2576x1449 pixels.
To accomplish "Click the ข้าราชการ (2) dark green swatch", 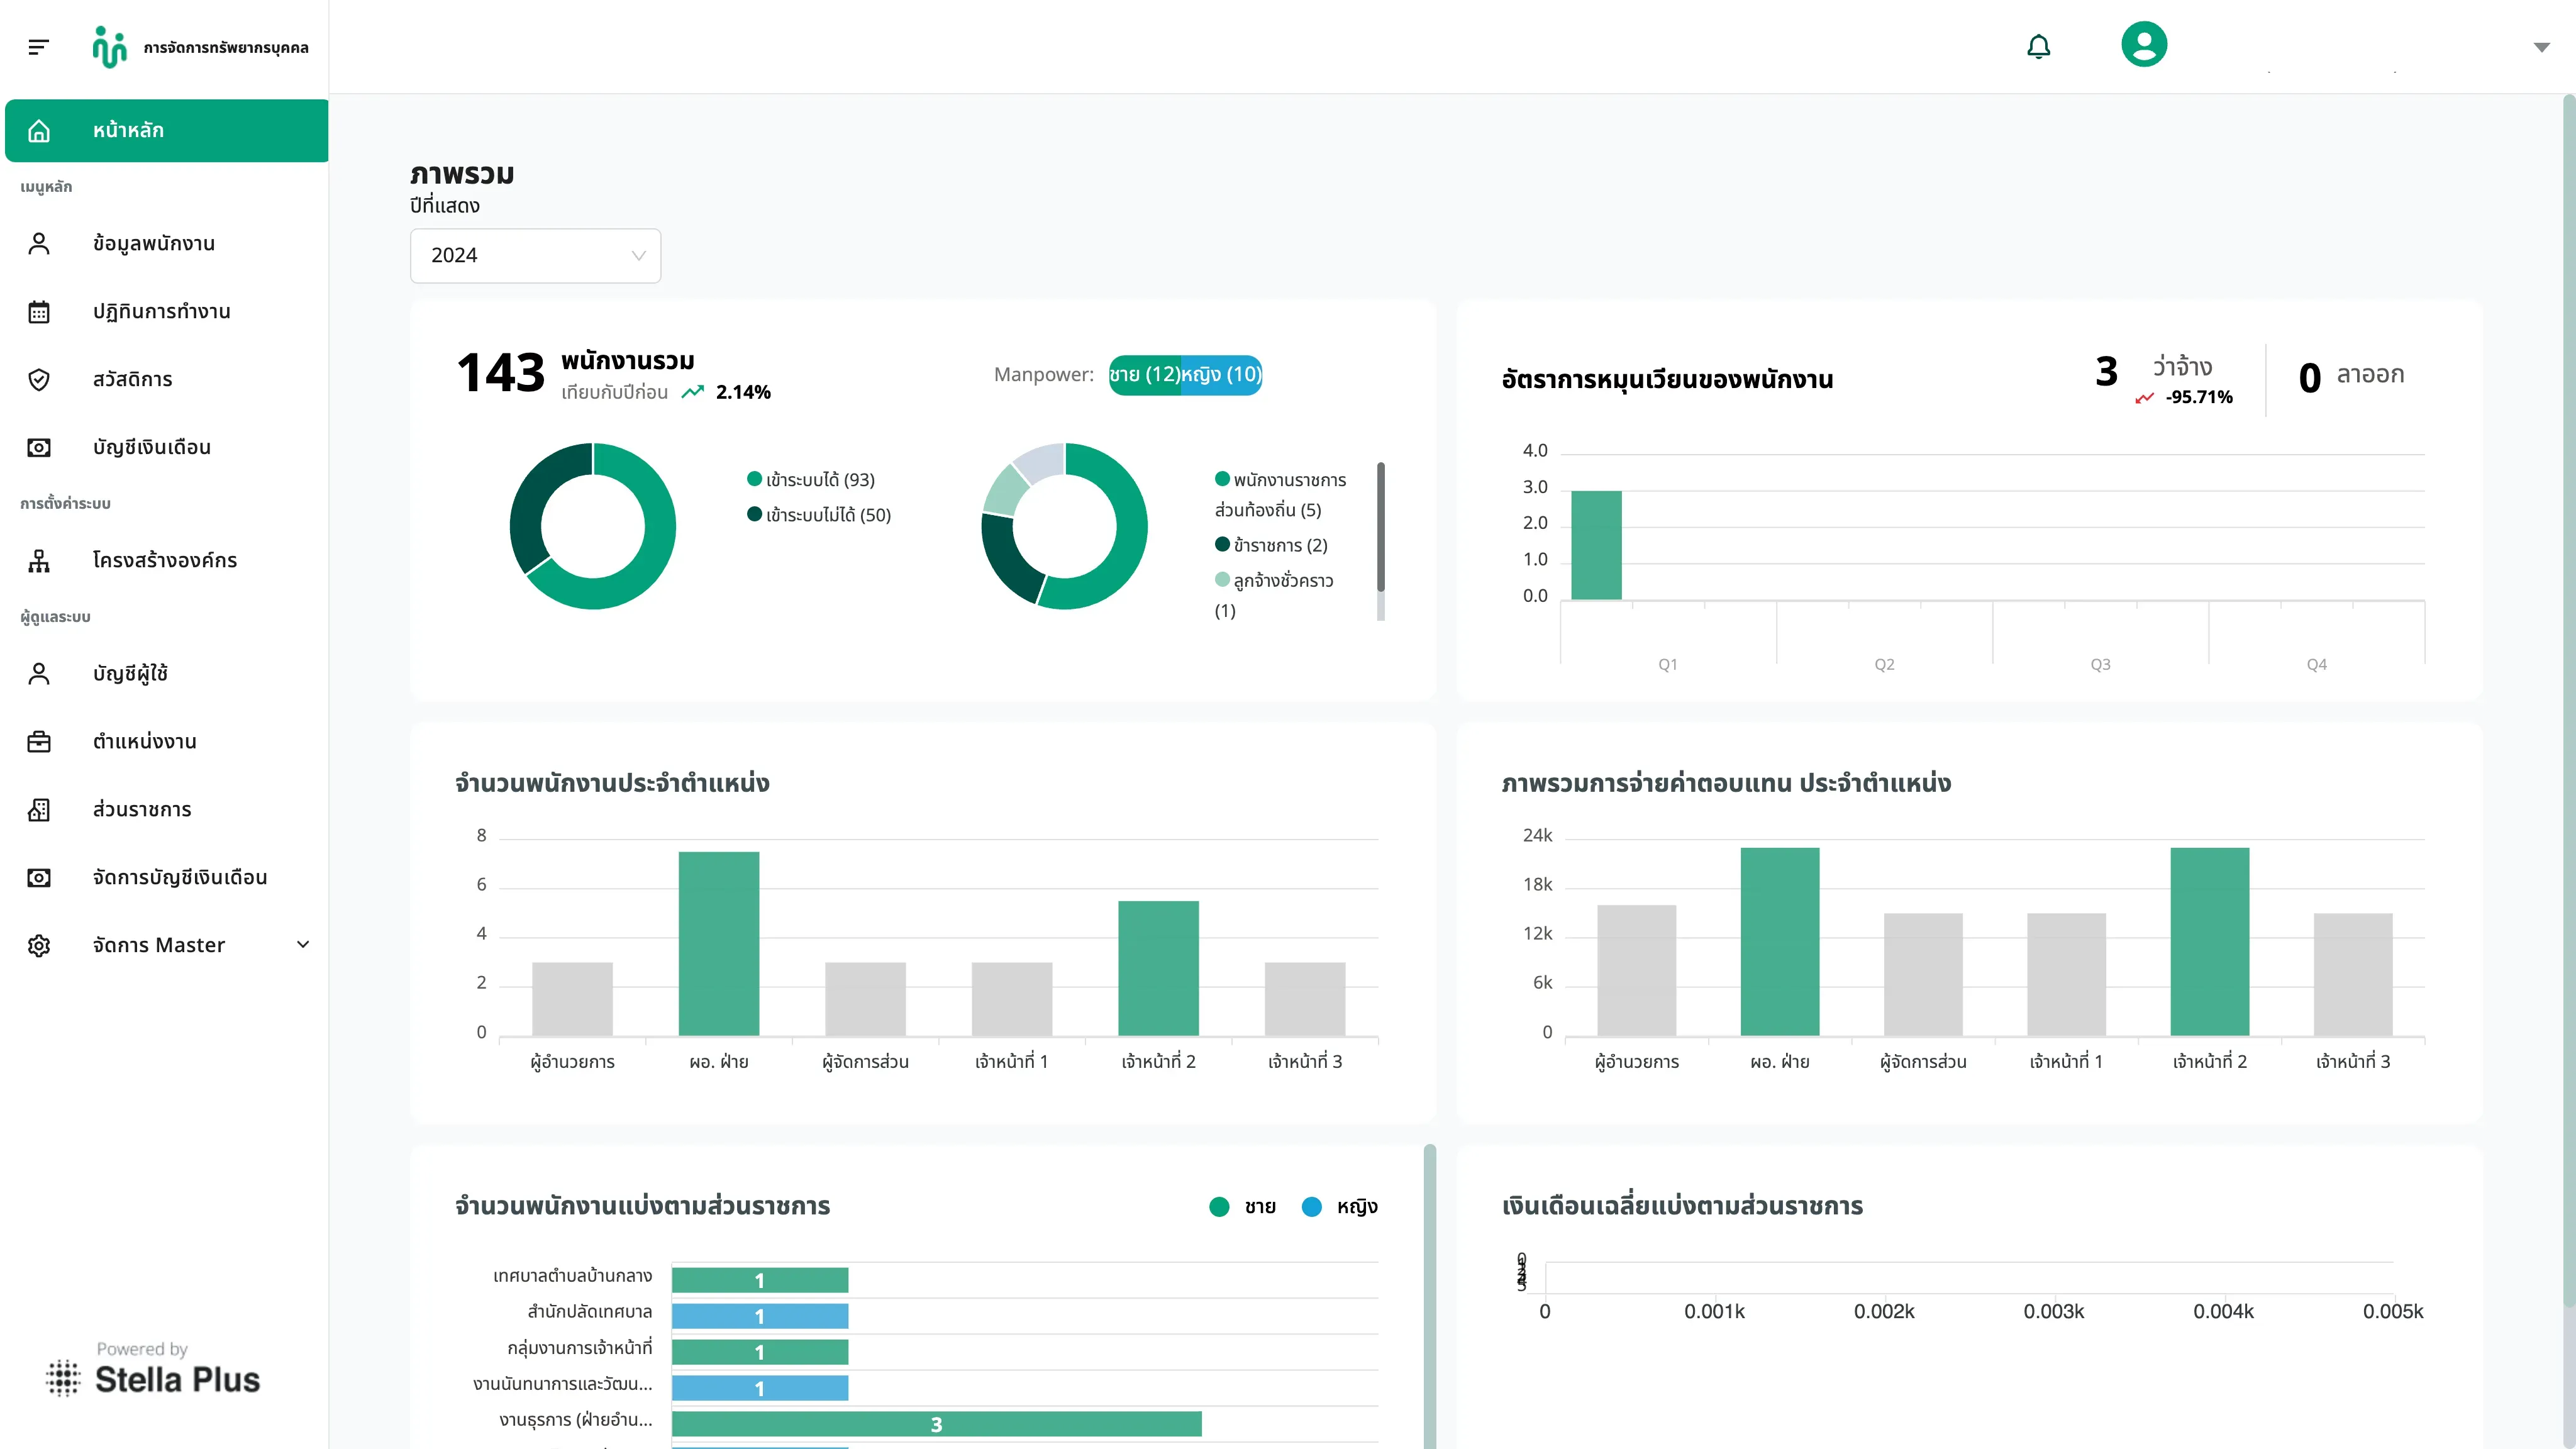I will [1222, 545].
